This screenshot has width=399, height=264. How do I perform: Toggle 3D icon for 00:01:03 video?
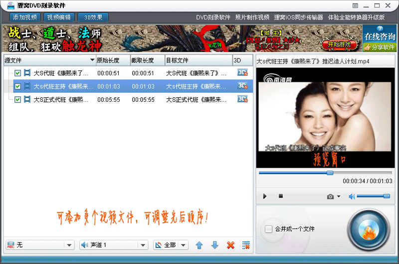tap(242, 86)
